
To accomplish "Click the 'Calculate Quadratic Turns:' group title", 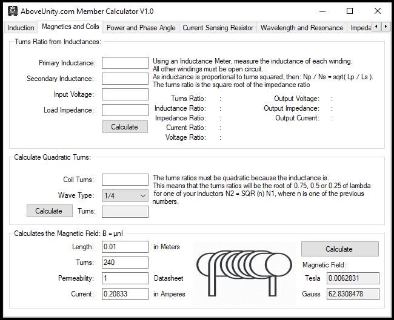I will point(53,157).
